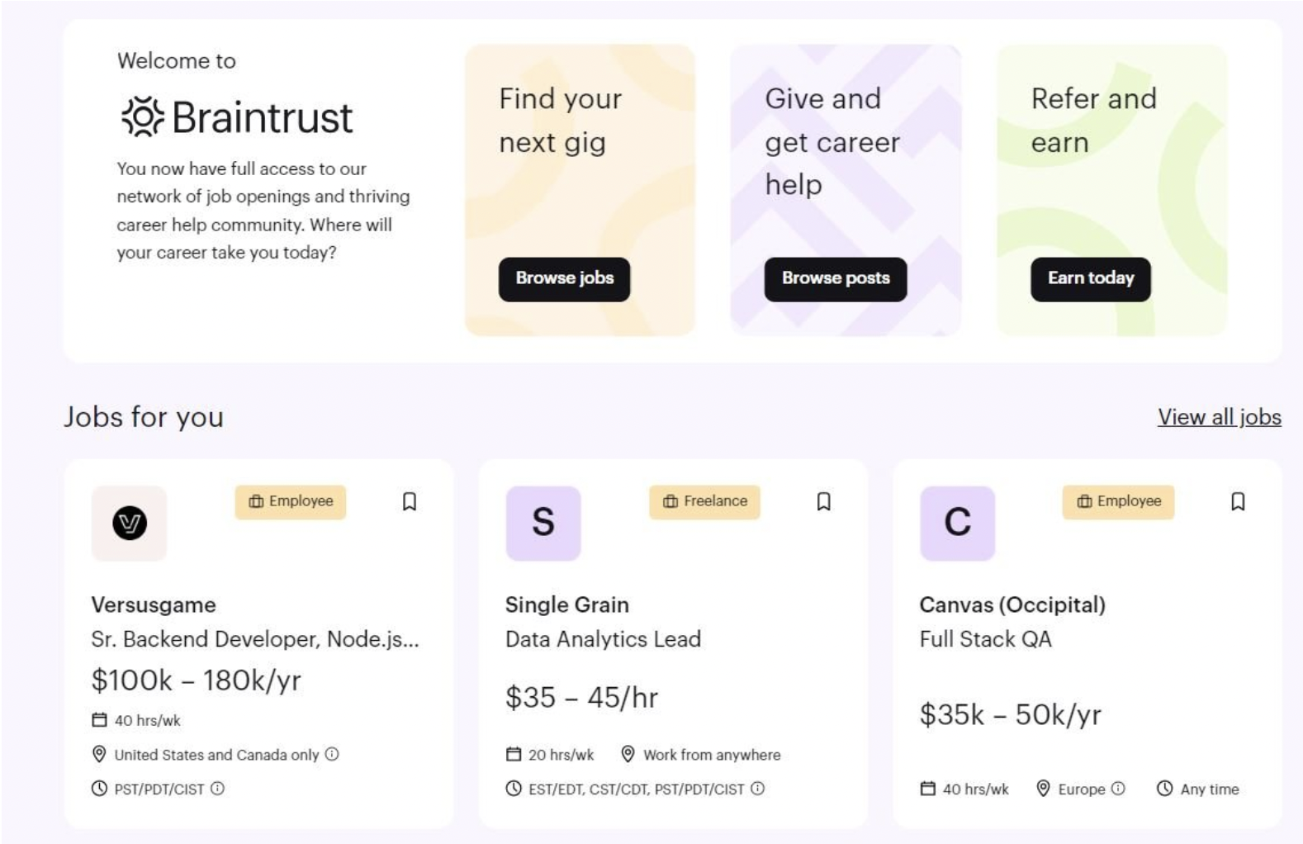Click the Employee badge on Versusgame card
1303x844 pixels.
tap(291, 502)
